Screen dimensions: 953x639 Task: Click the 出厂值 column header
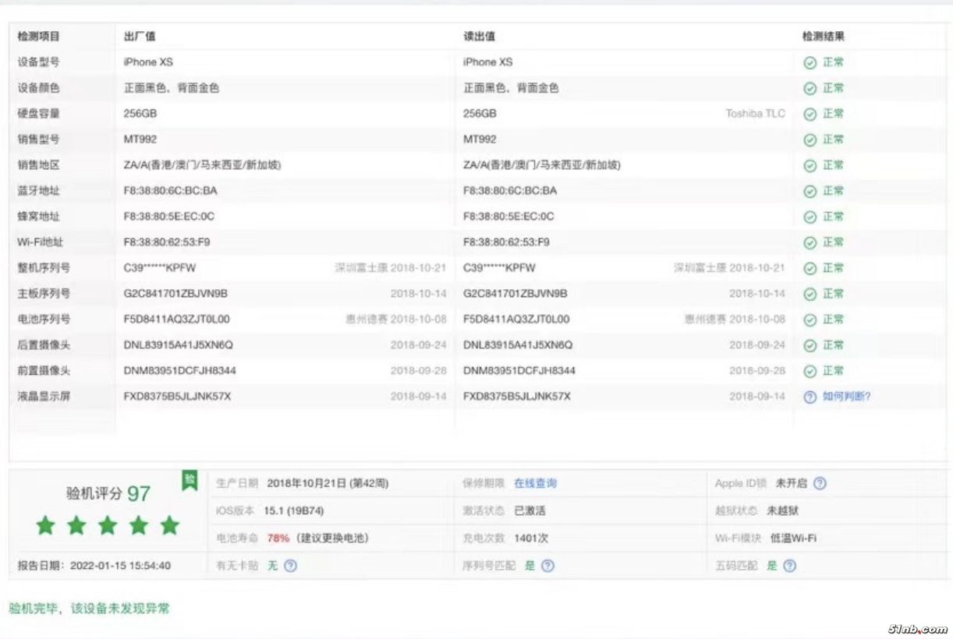[x=140, y=37]
